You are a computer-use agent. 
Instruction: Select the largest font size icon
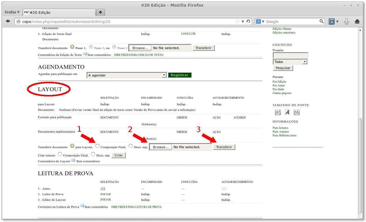(297, 112)
